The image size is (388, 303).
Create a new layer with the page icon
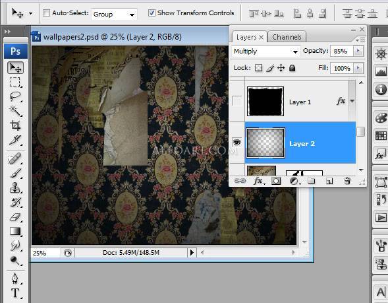pos(329,181)
